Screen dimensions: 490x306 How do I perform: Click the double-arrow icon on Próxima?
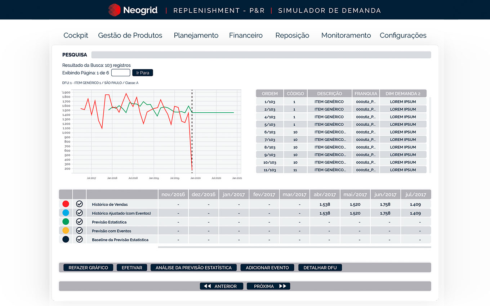pyautogui.click(x=283, y=286)
